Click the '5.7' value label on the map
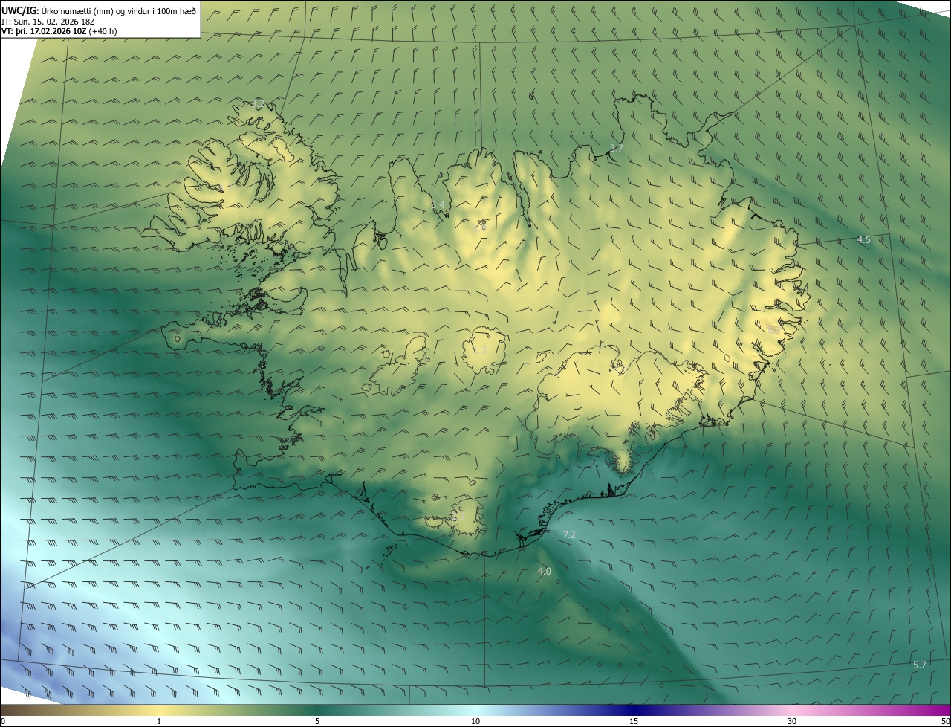This screenshot has width=951, height=727. tap(920, 665)
